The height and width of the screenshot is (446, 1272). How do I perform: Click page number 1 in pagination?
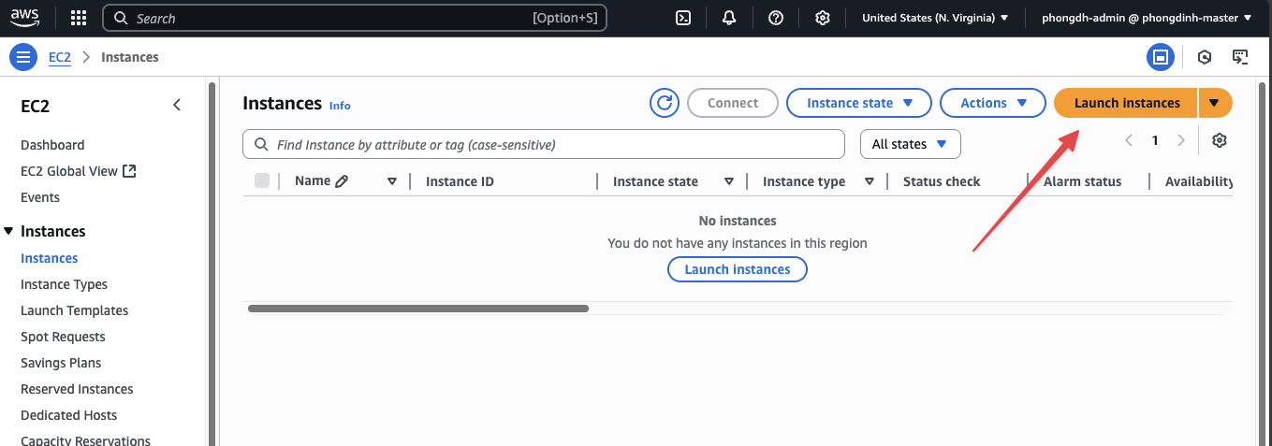[x=1155, y=140]
